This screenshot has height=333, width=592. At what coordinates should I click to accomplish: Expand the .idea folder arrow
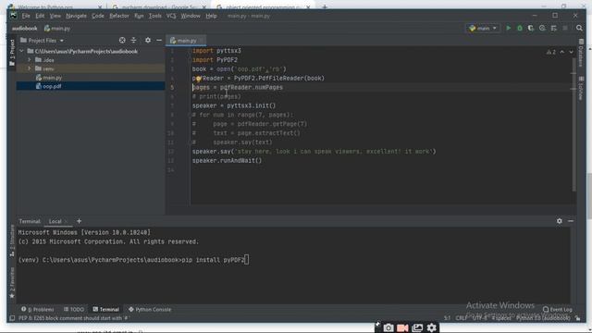pos(29,59)
